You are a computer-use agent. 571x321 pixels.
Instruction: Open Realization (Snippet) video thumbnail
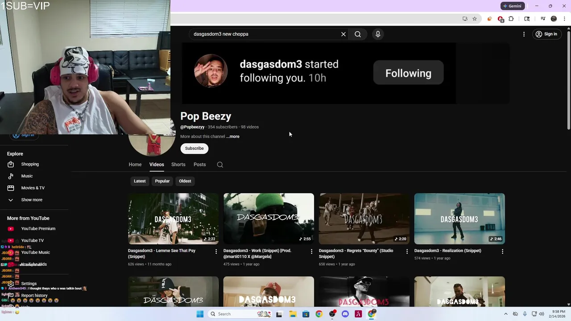(x=459, y=218)
